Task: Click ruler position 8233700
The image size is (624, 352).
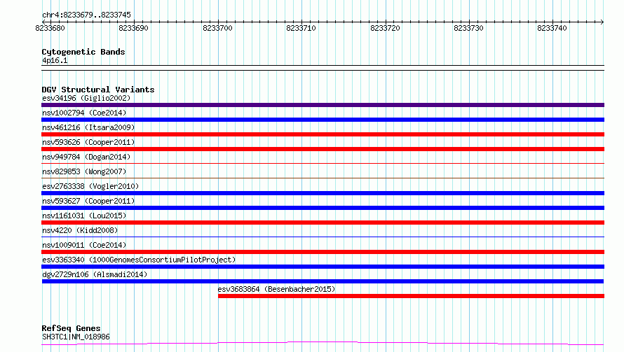Action: point(217,28)
